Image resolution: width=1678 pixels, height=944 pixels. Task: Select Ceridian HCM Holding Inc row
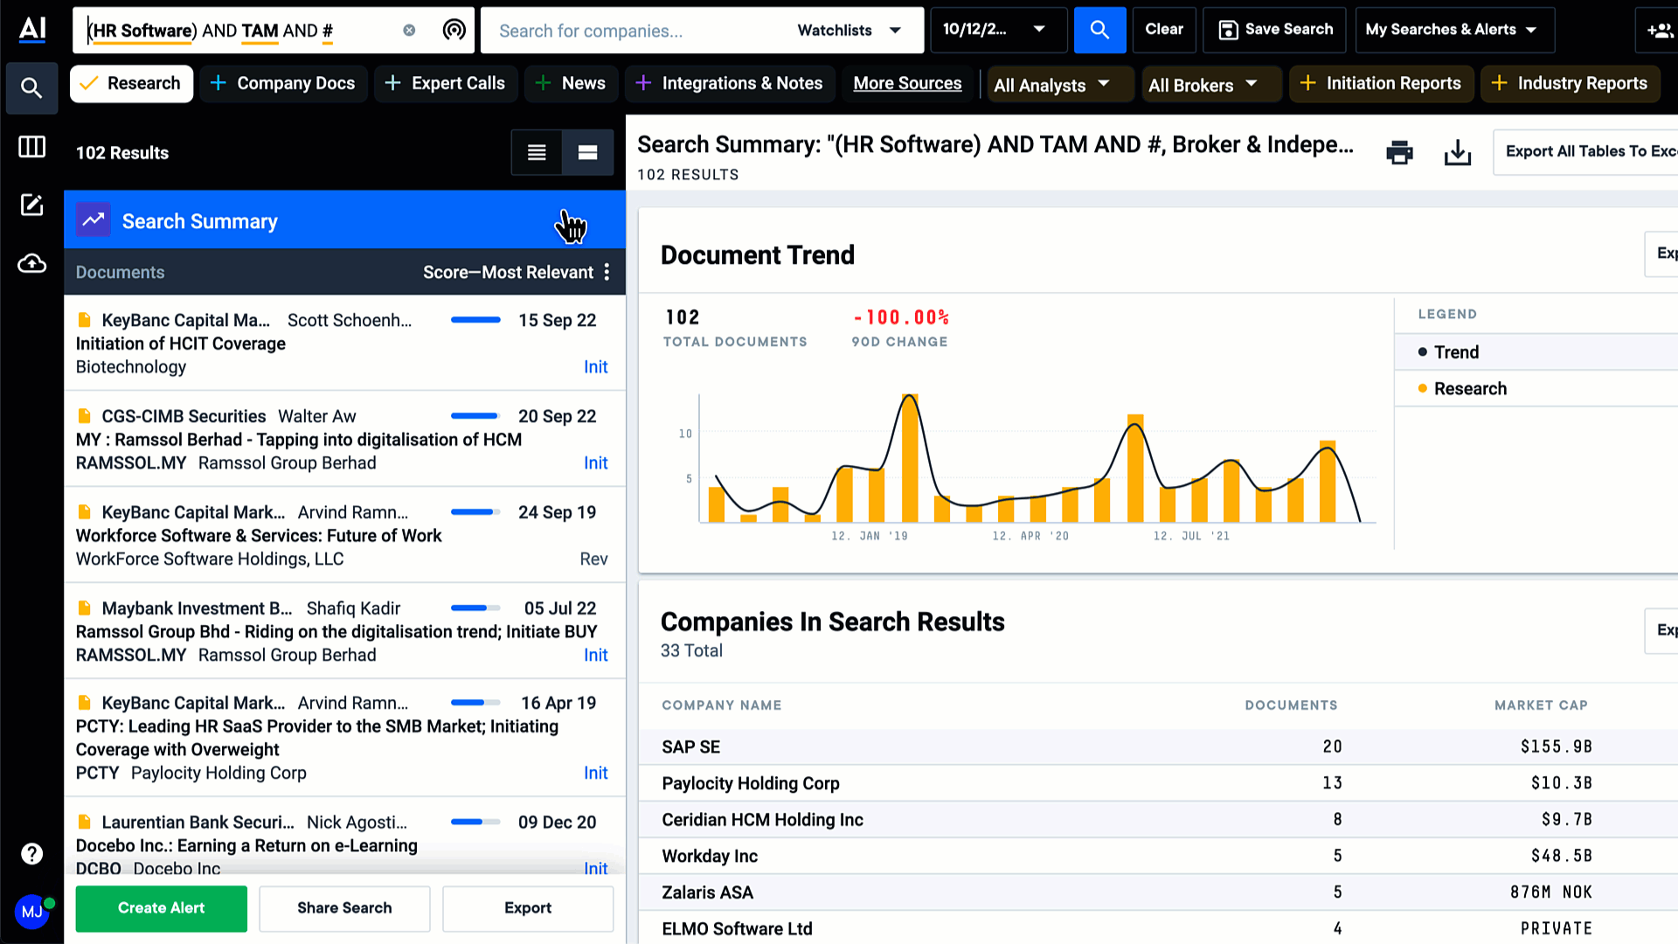tap(1158, 820)
